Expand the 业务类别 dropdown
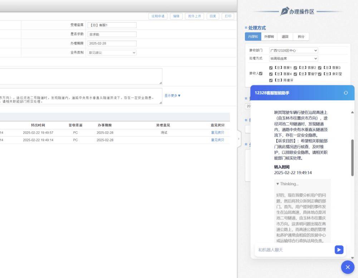The height and width of the screenshot is (278, 358). tap(112, 53)
